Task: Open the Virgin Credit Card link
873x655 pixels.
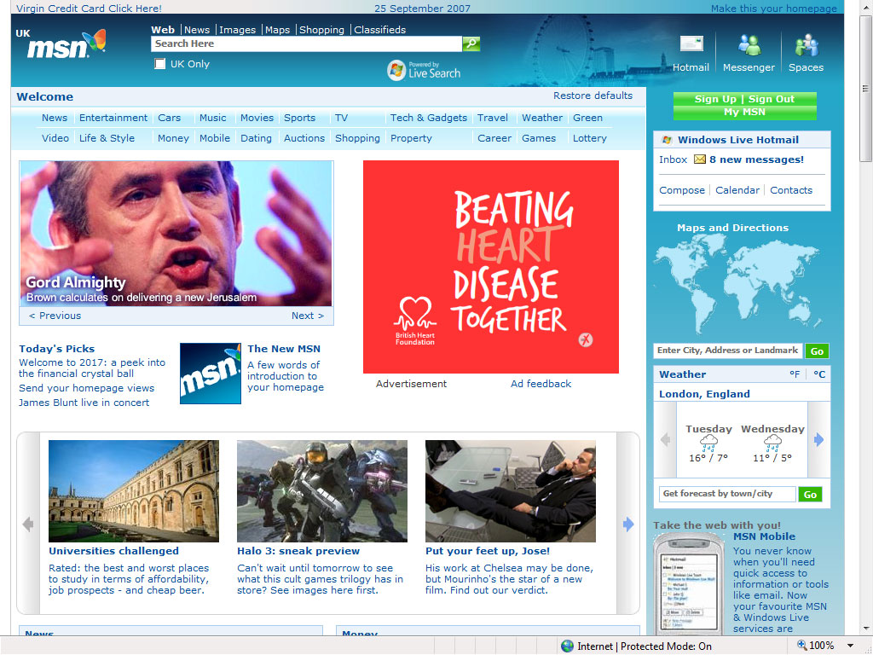Action: coord(89,9)
